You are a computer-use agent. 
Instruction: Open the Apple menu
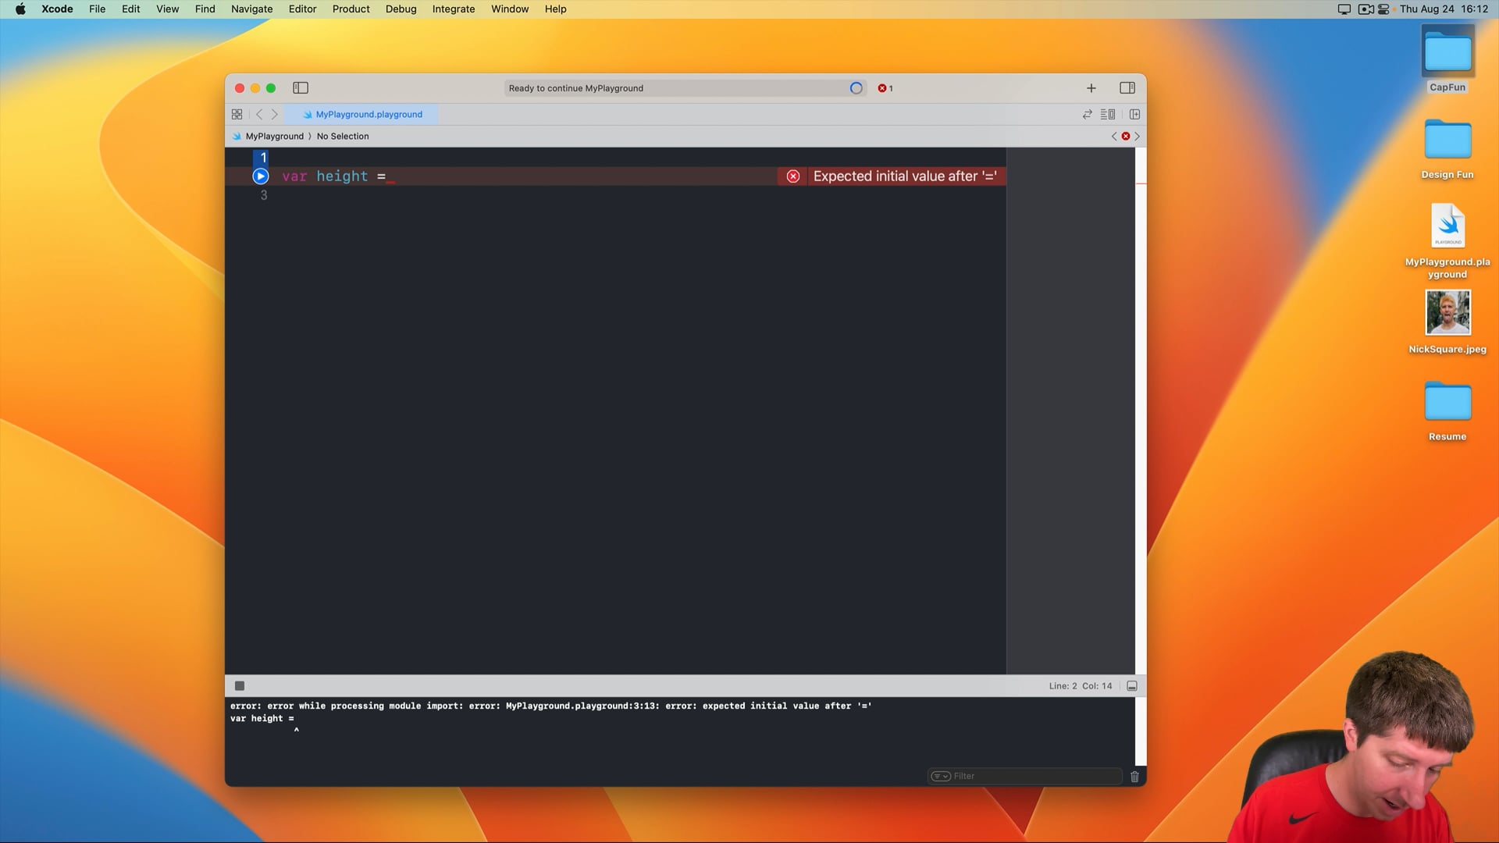pyautogui.click(x=20, y=9)
